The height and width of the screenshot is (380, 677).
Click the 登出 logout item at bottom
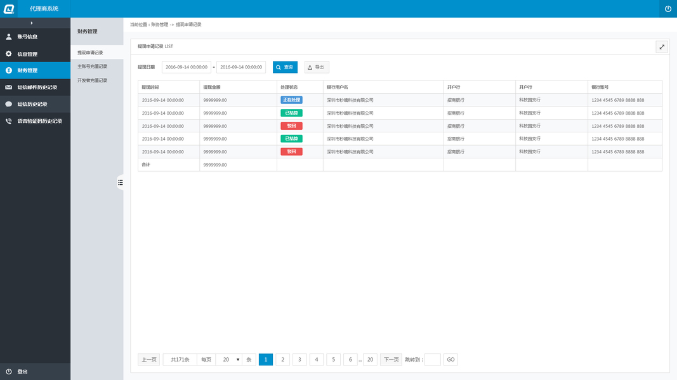click(35, 371)
